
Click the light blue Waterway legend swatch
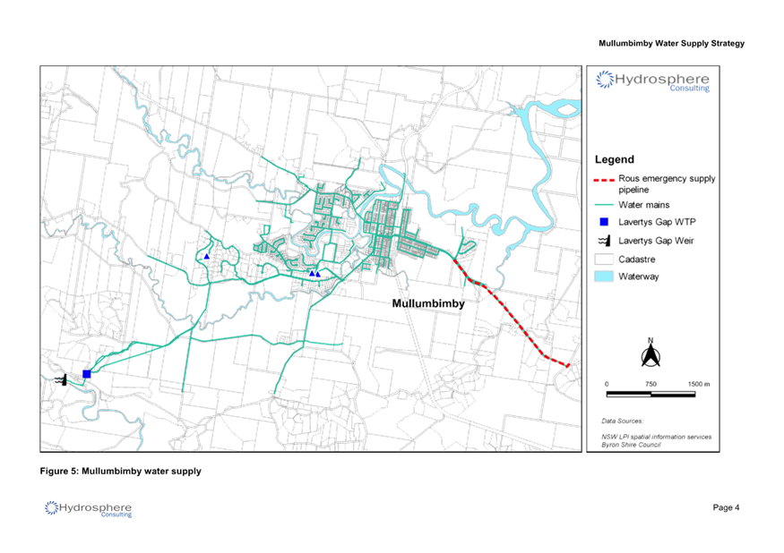tap(604, 276)
